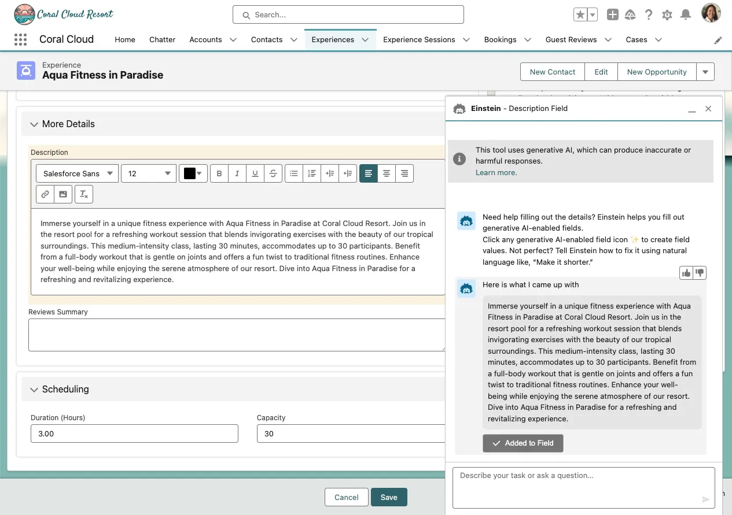Viewport: 732px width, 515px height.
Task: Open the App Launcher grid
Action: click(20, 39)
